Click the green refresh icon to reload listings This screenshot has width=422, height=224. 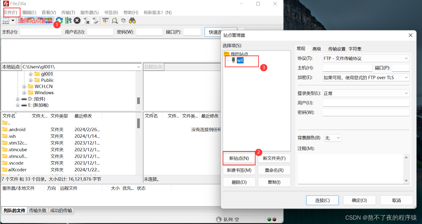click(59, 20)
